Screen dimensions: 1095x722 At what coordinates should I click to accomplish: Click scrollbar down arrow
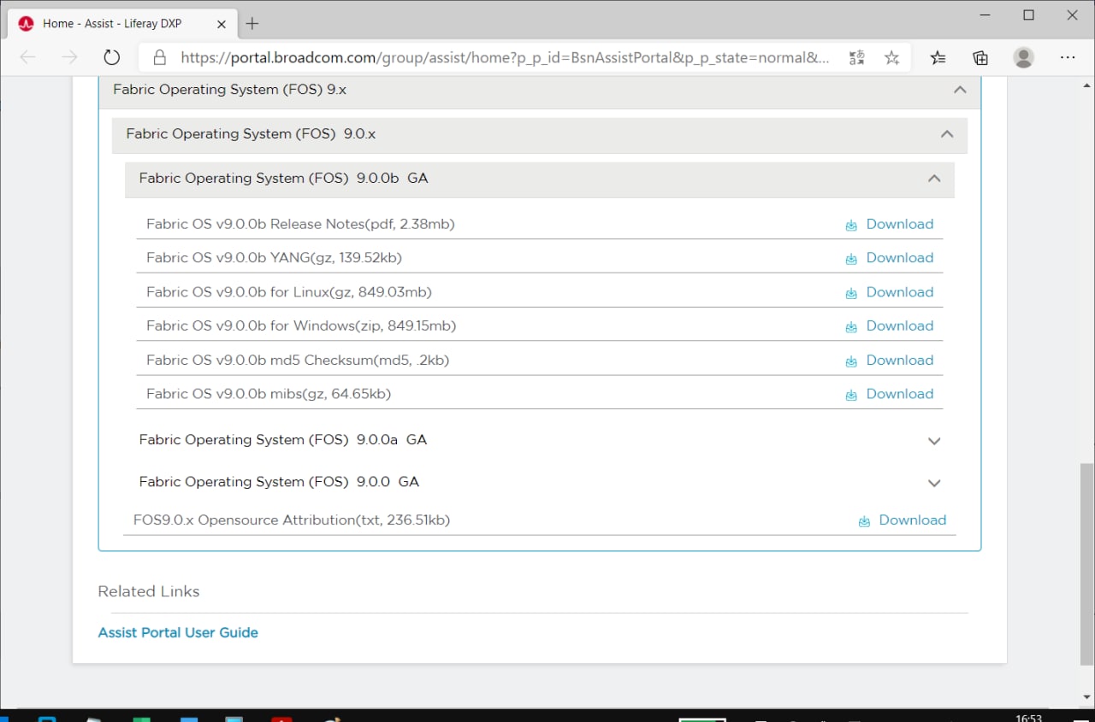click(x=1086, y=697)
